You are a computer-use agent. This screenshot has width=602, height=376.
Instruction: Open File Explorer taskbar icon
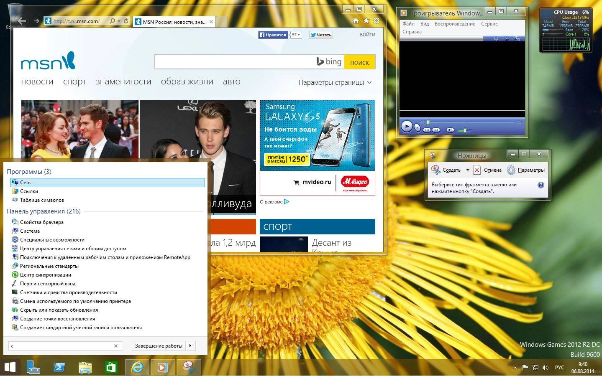click(x=85, y=368)
